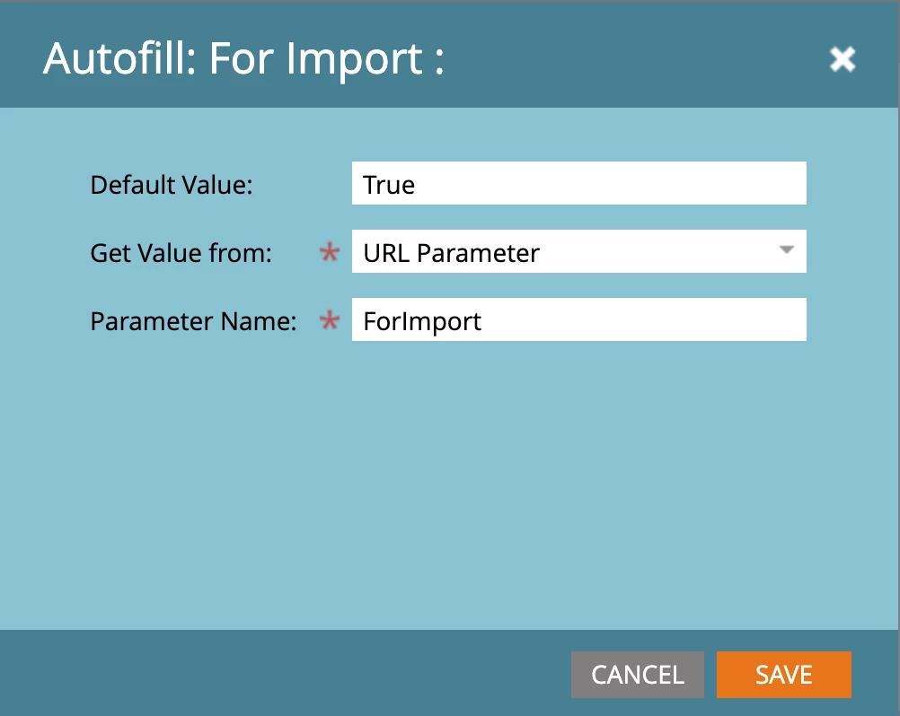This screenshot has width=900, height=716.
Task: Save the autofill settings
Action: pos(783,675)
